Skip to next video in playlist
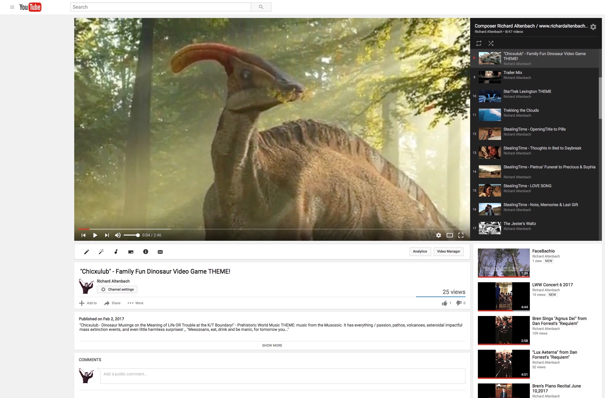Screen dimensions: 605x398 (x=107, y=235)
